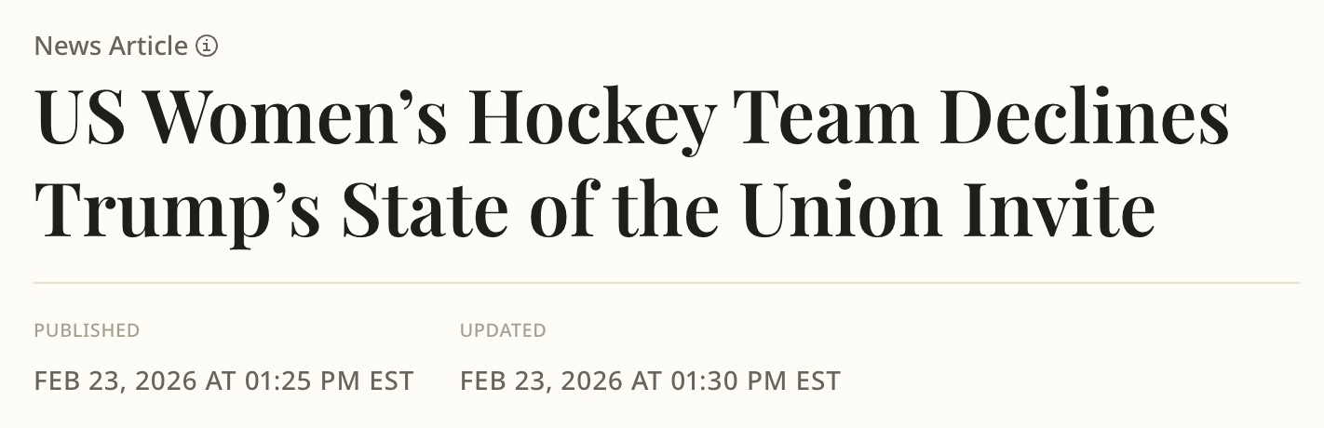Screen dimensions: 1324x428
Task: Click the word Team in the headline
Action: click(x=830, y=123)
